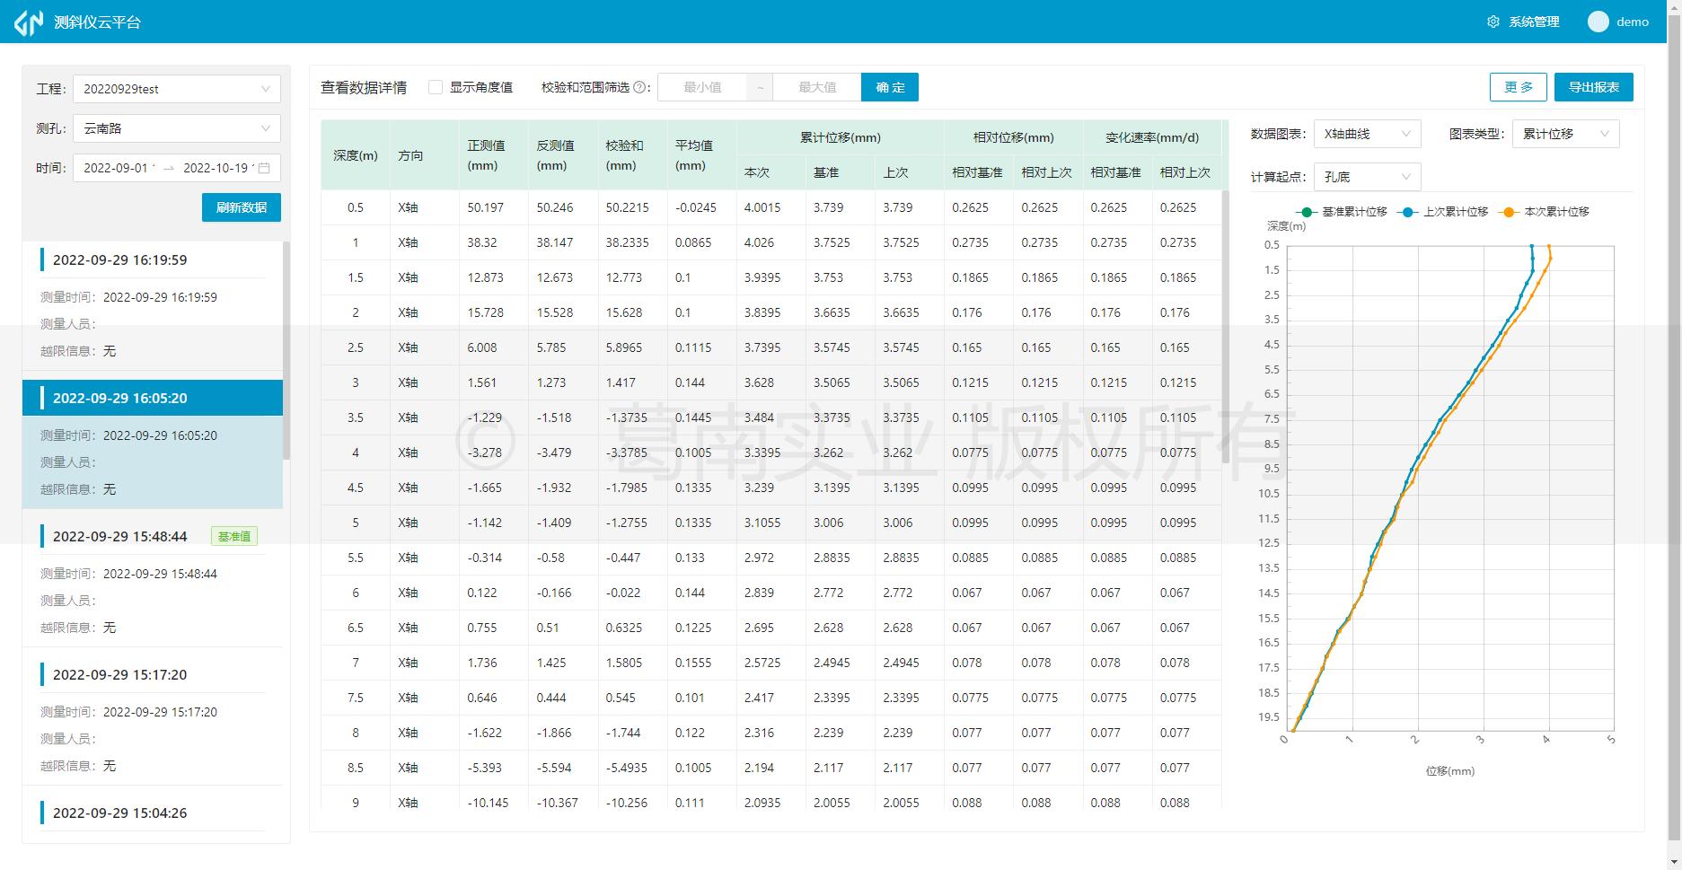Click the demo user avatar
This screenshot has height=870, width=1682.
click(x=1598, y=22)
